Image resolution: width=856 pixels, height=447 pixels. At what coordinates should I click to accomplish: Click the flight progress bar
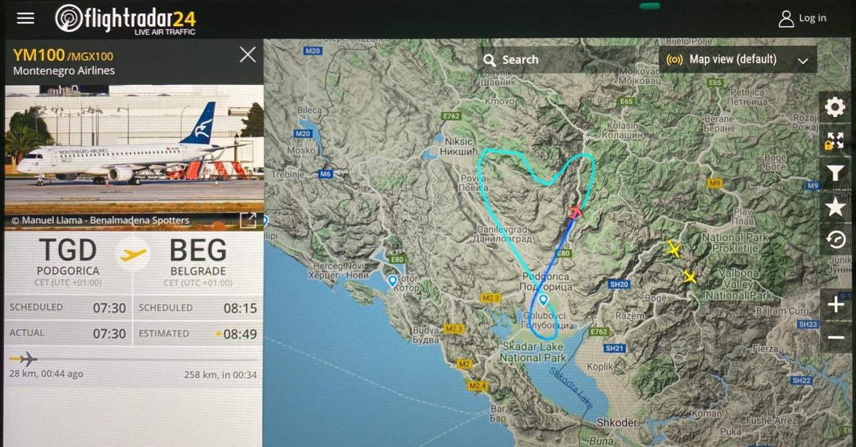[133, 359]
